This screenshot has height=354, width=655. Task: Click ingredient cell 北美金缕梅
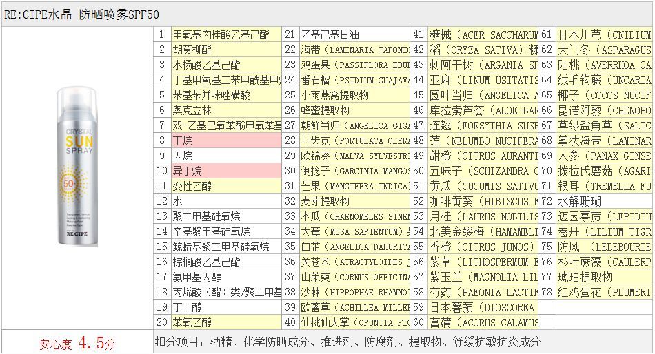[x=483, y=231]
